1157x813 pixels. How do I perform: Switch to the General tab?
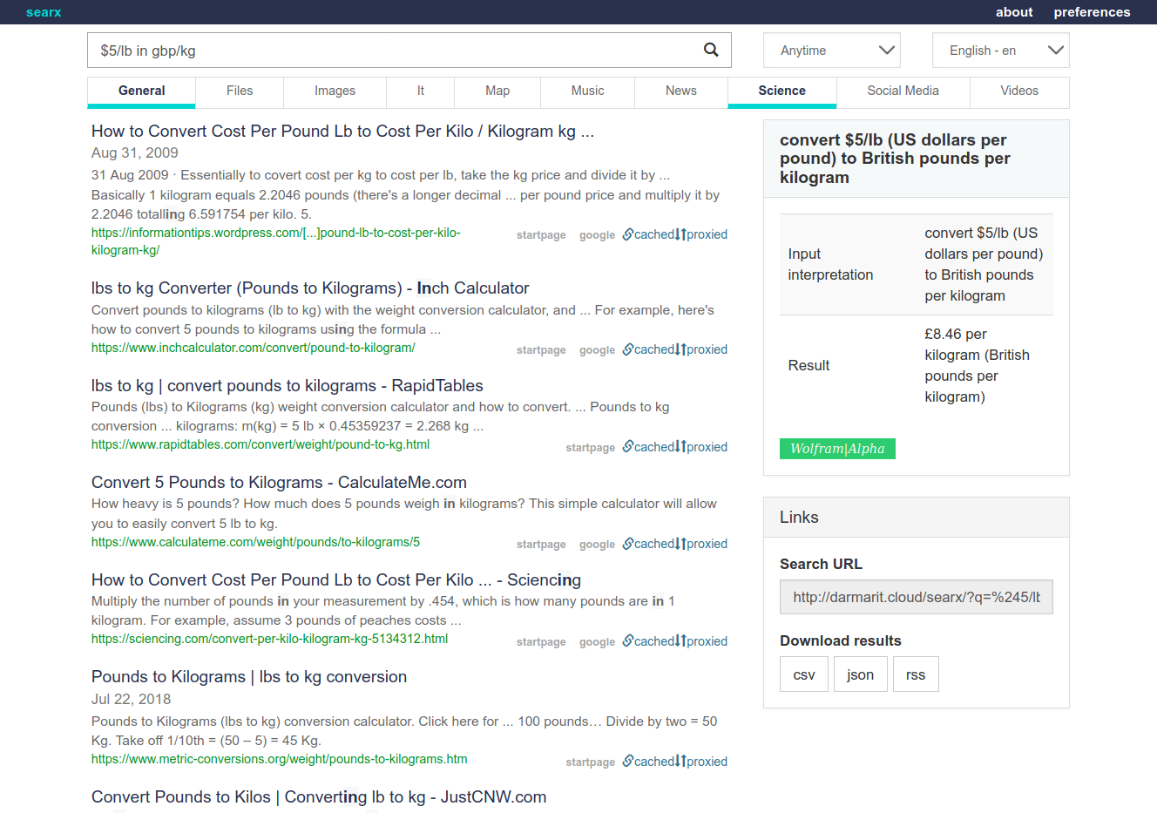pyautogui.click(x=141, y=91)
